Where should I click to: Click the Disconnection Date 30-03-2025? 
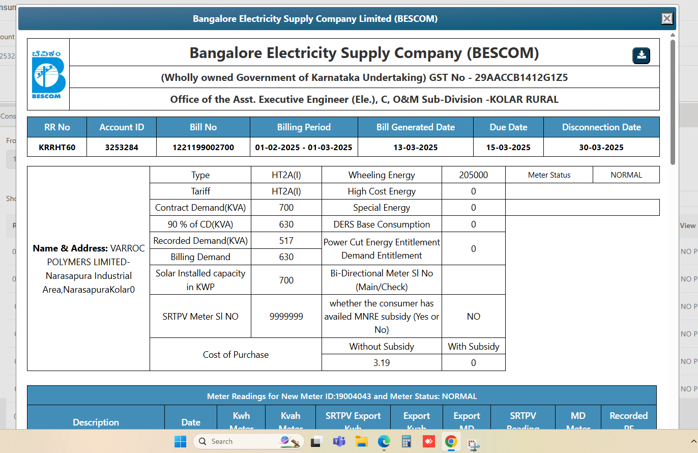pyautogui.click(x=601, y=148)
